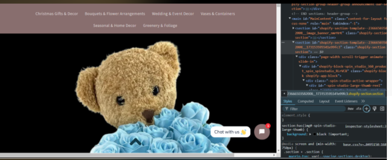Show more DevTools tabs with the double chevron
Viewport: 392px width, 160px height.
tap(363, 101)
